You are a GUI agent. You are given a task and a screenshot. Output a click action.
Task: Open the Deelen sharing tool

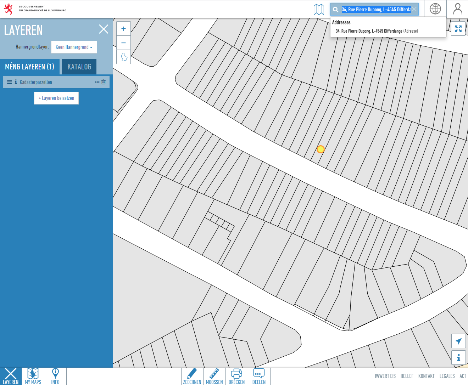[x=259, y=376]
